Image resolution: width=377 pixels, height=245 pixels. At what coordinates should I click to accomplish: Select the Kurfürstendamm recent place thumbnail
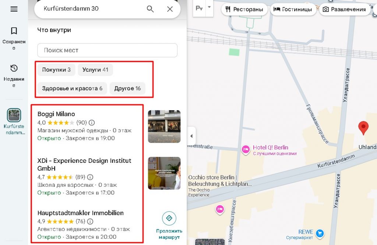14,115
